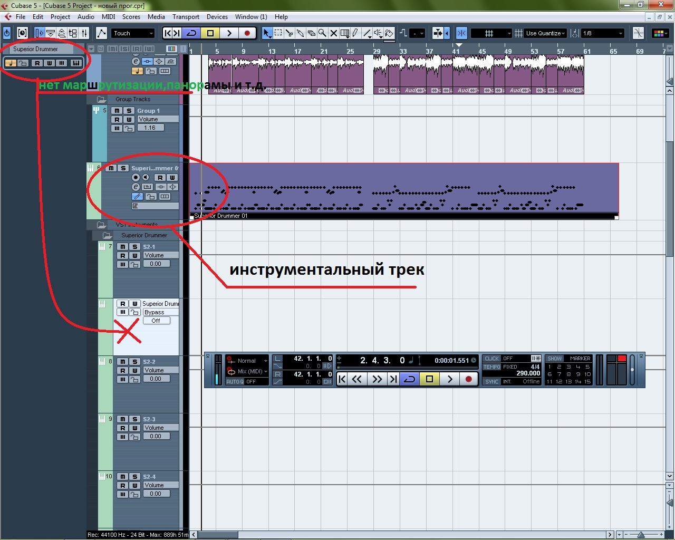Mute the Group 1 track

(x=117, y=111)
